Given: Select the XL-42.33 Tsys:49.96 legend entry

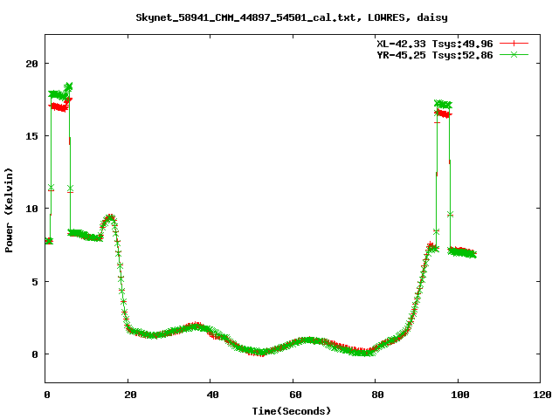Looking at the screenshot, I should tap(435, 44).
